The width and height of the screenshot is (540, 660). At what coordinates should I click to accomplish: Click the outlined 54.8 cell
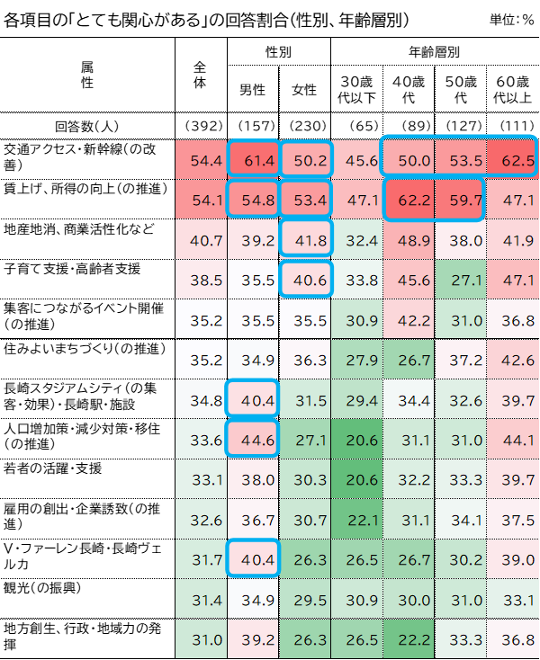click(x=253, y=200)
